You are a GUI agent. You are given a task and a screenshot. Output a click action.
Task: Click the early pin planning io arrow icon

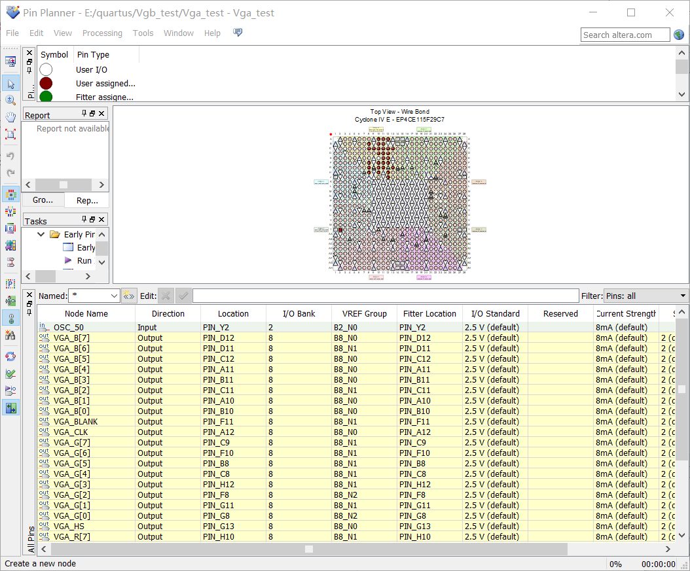pos(10,390)
